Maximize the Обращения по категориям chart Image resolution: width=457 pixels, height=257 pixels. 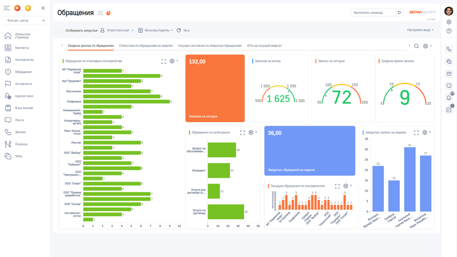(243, 133)
